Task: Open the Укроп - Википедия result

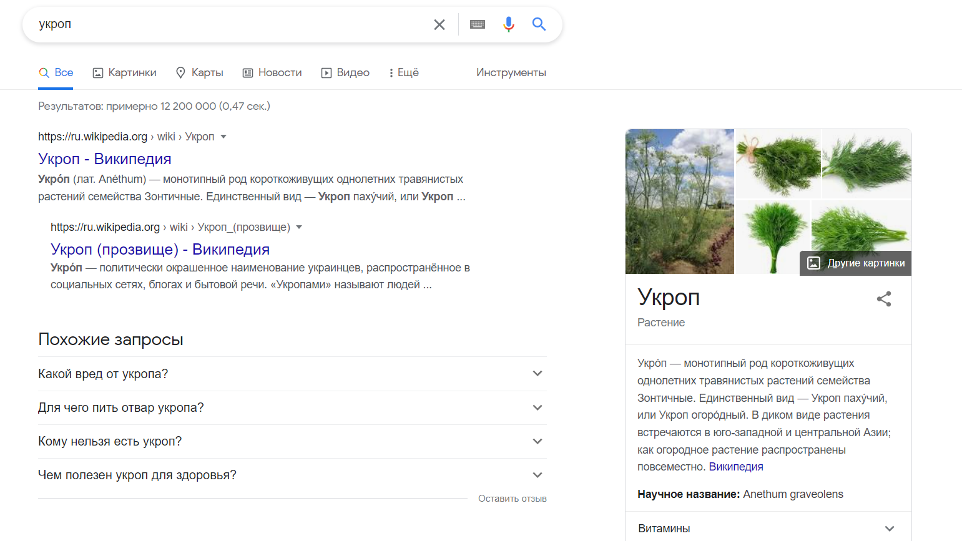Action: [x=105, y=159]
